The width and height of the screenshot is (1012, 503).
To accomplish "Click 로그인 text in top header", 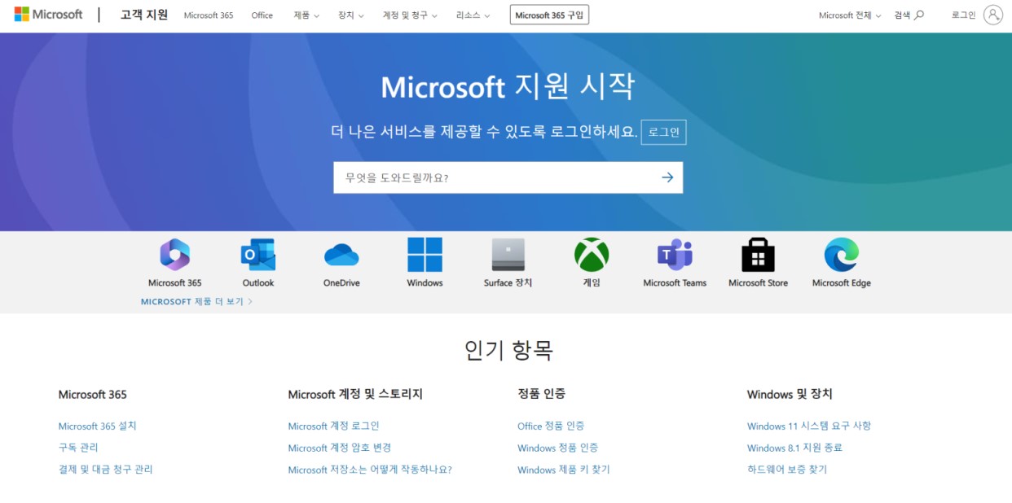I will pos(963,15).
